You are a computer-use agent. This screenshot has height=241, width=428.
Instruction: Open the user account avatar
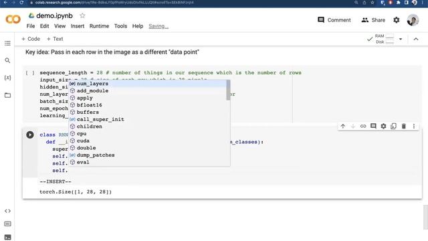pos(413,20)
